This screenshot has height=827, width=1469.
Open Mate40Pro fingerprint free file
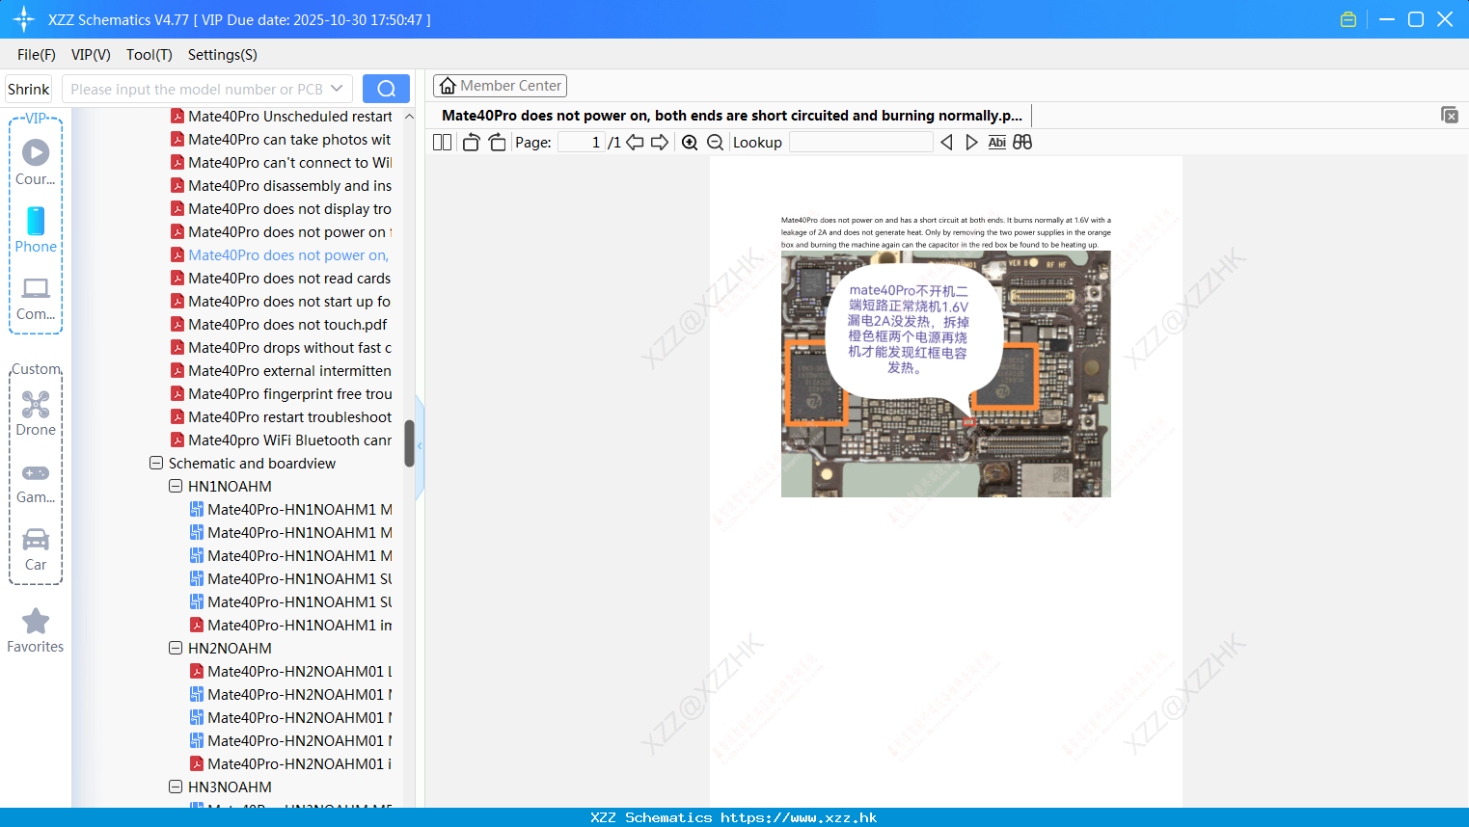point(281,393)
